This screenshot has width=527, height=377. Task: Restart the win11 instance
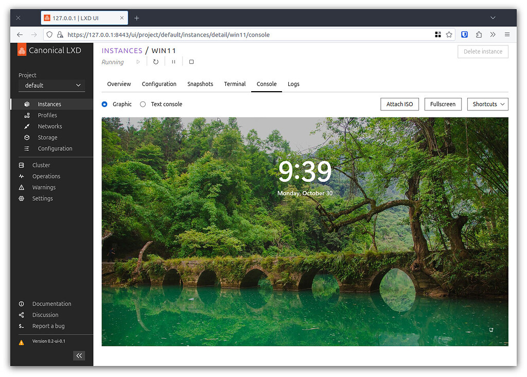coord(156,61)
